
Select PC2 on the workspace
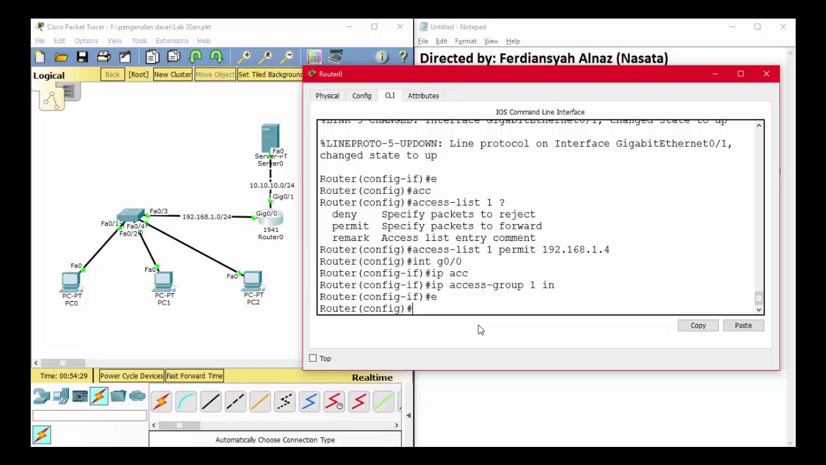tap(252, 281)
